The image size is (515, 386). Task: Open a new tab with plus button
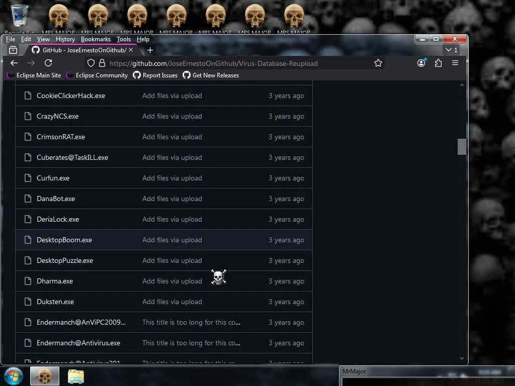pos(150,50)
